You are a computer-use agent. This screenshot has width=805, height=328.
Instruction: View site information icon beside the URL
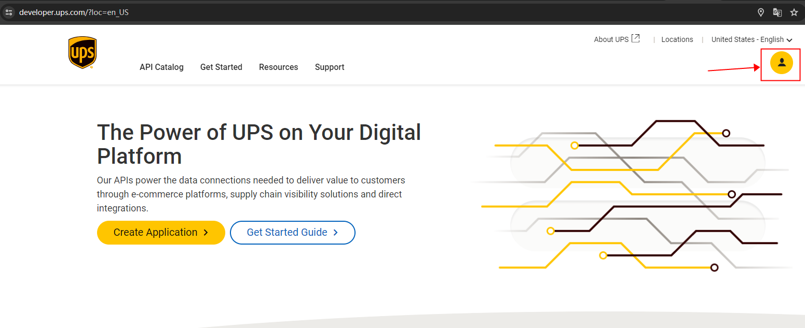click(x=9, y=12)
